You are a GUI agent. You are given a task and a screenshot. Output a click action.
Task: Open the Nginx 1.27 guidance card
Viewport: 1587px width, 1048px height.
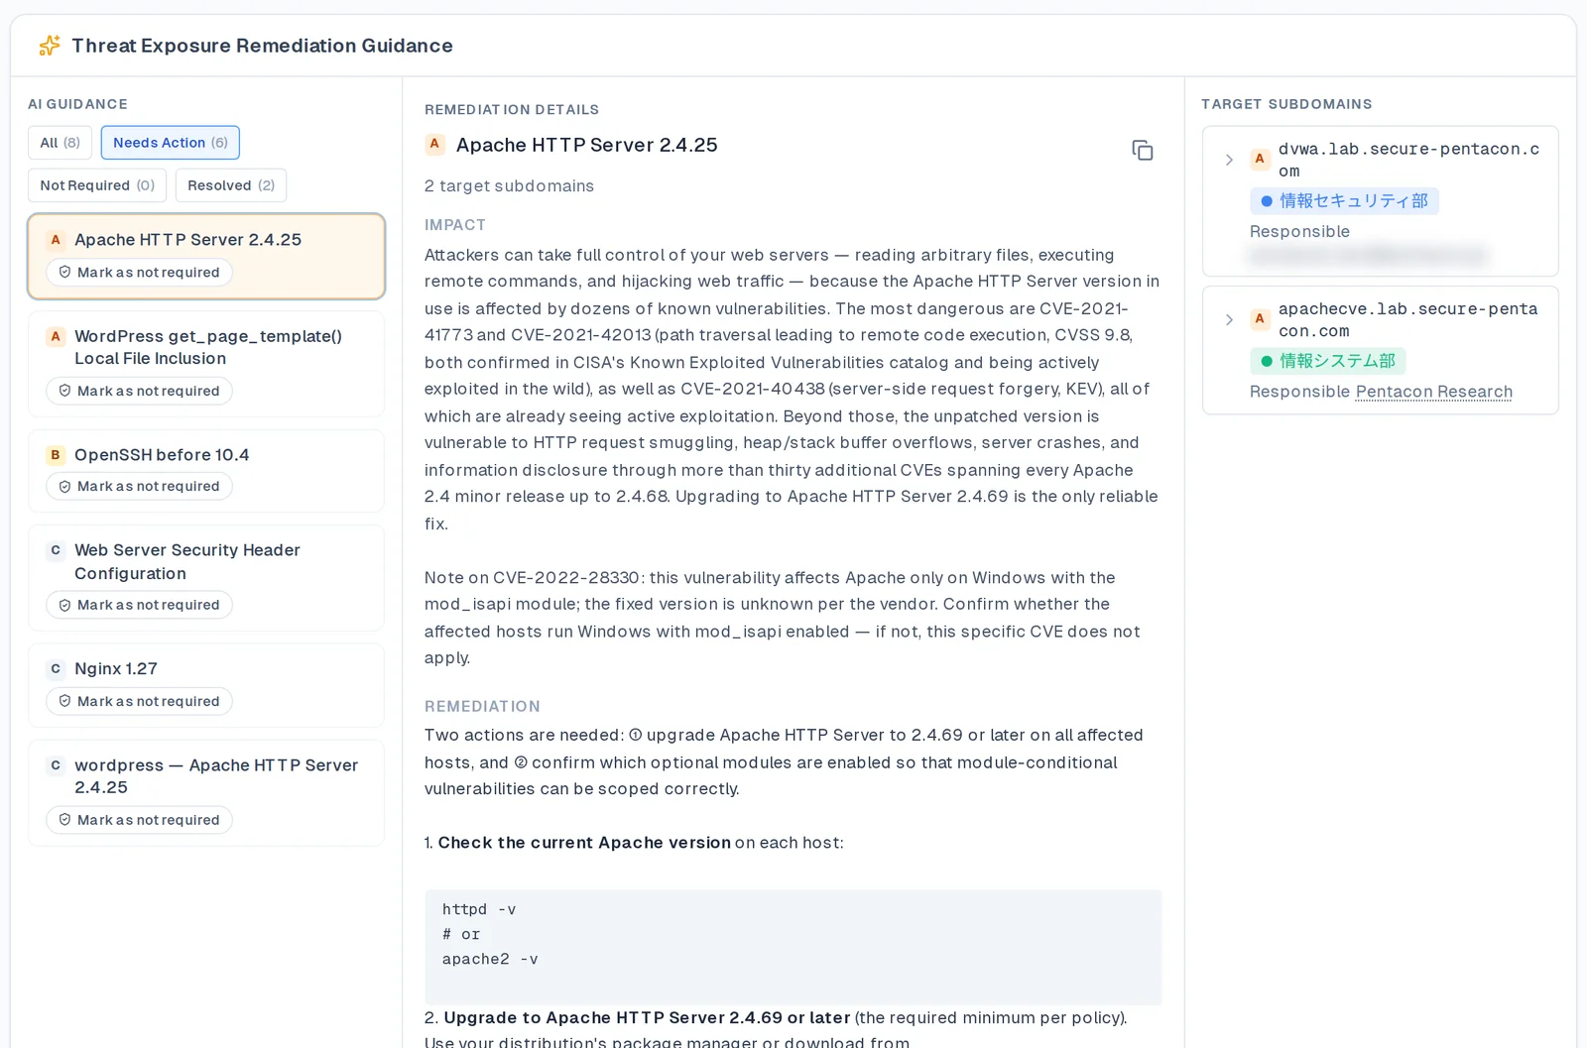pos(206,685)
